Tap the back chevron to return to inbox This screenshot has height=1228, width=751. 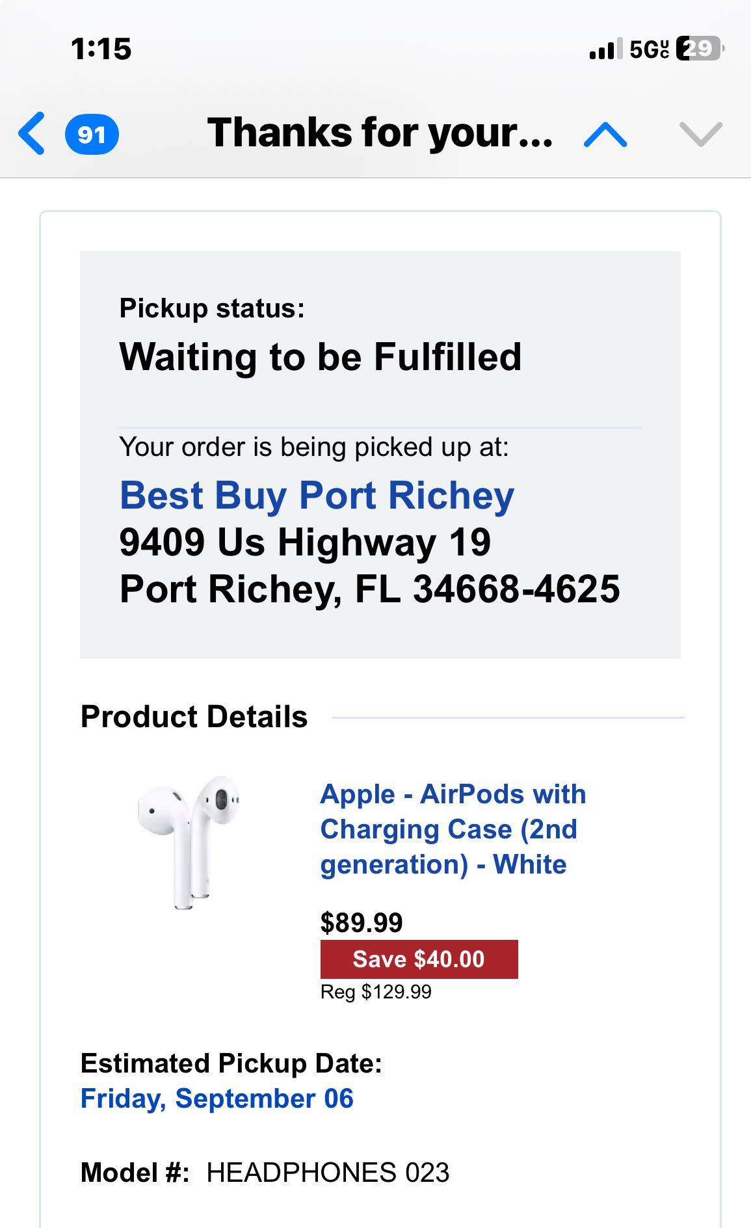[31, 133]
